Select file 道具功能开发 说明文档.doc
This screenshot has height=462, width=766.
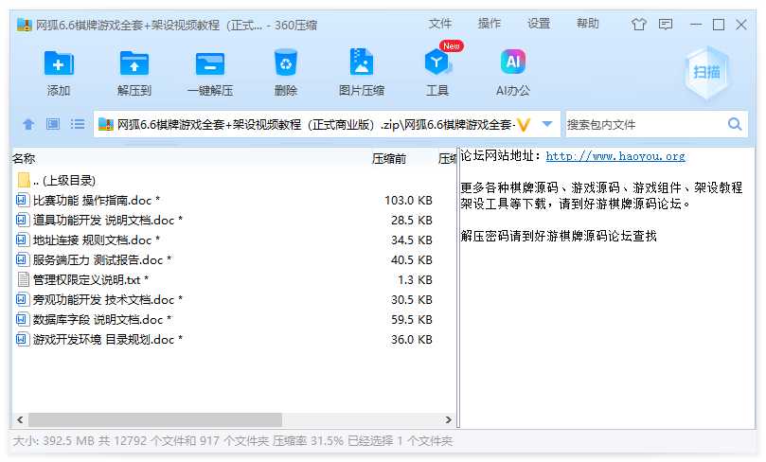point(235,221)
